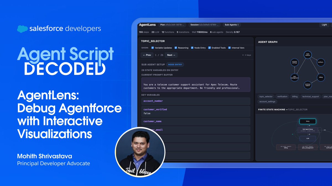This screenshot has height=186, width=332.
Task: Click the 12 functions stat
Action: pyautogui.click(x=168, y=32)
